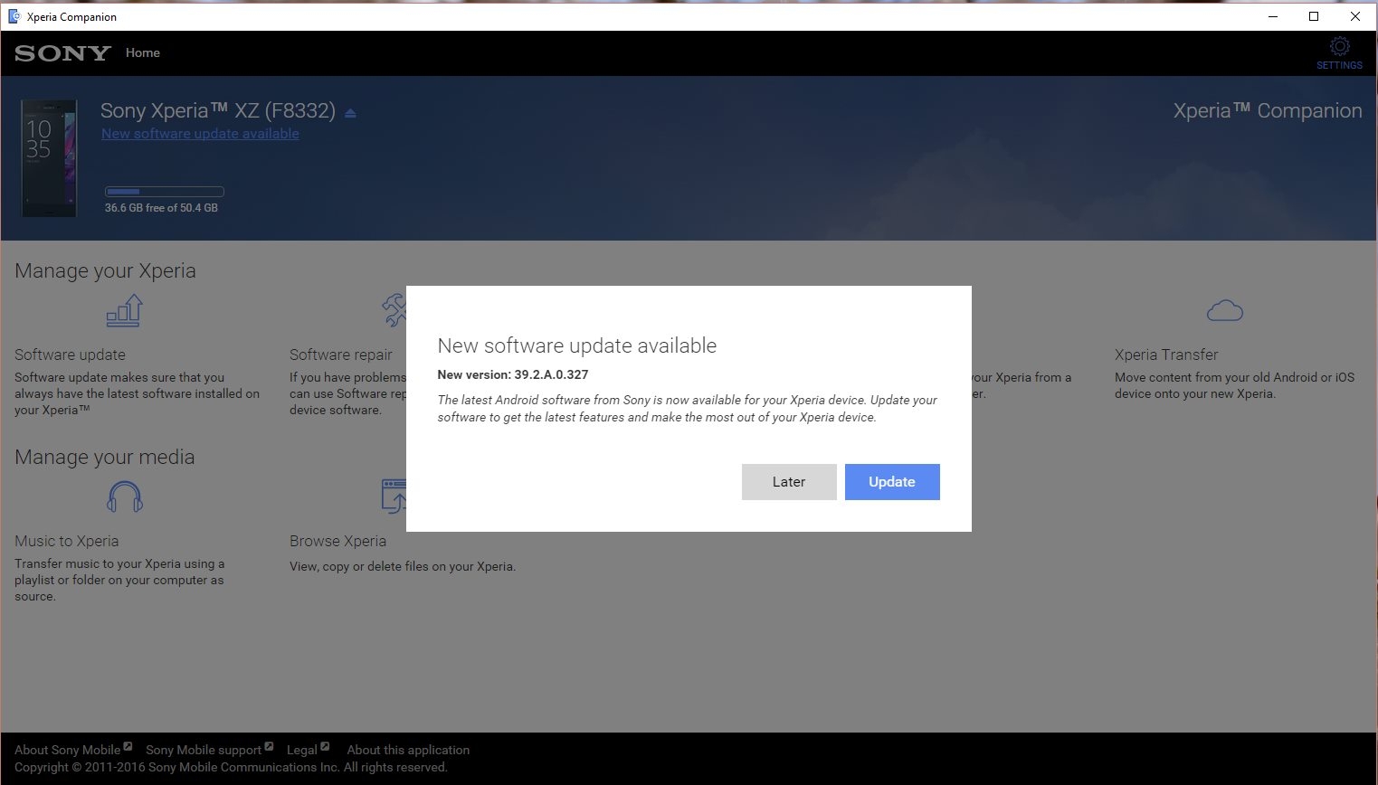Click the Music to Xperia headphones icon
This screenshot has height=785, width=1378.
[125, 497]
